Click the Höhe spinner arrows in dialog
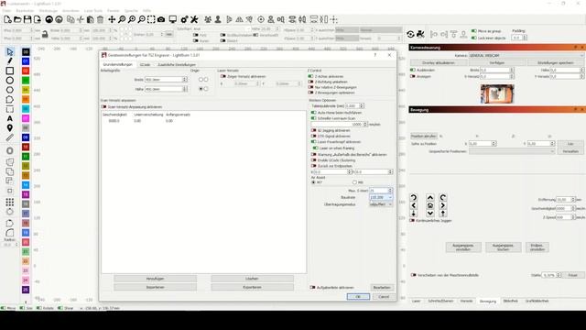Viewport: 586px width, 330px height. point(185,89)
